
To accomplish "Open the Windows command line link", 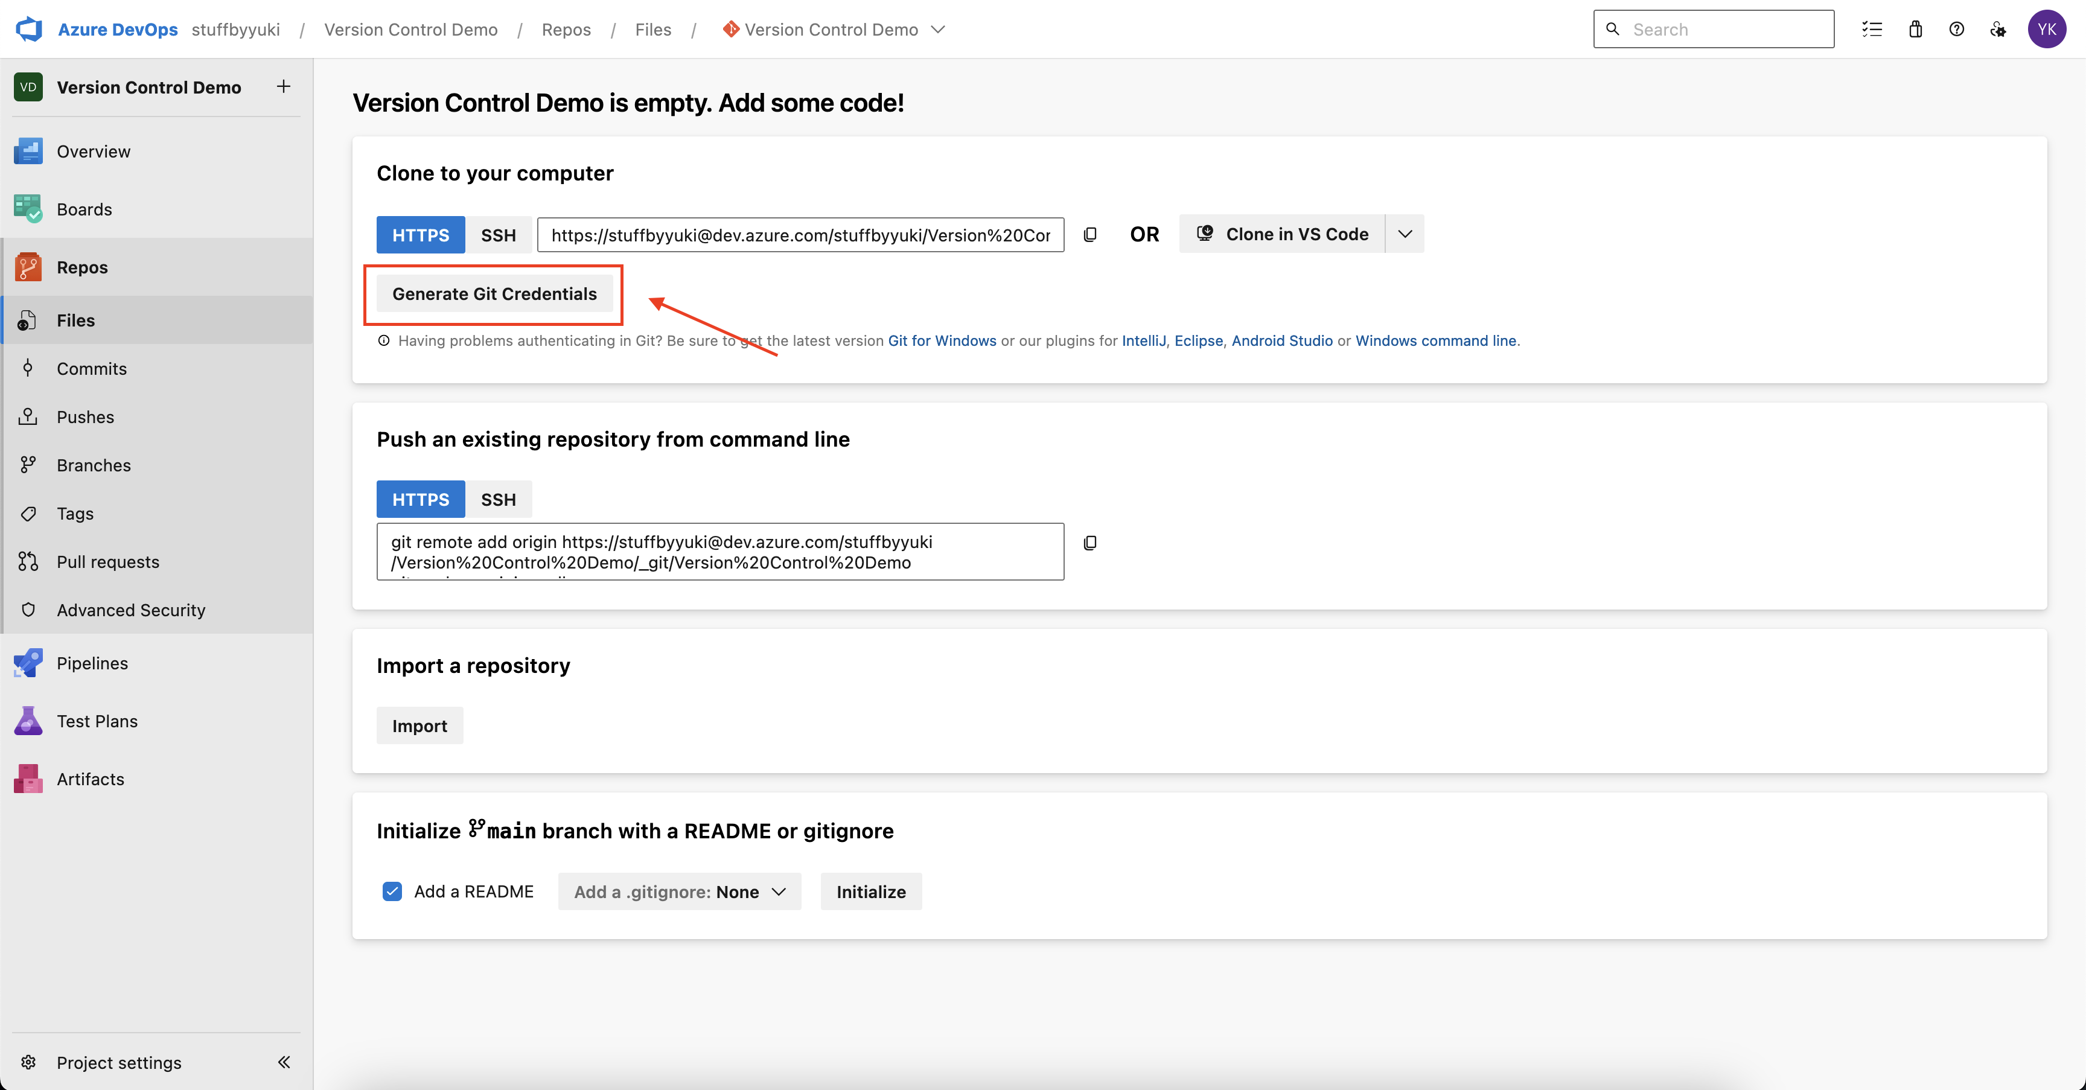I will coord(1436,341).
